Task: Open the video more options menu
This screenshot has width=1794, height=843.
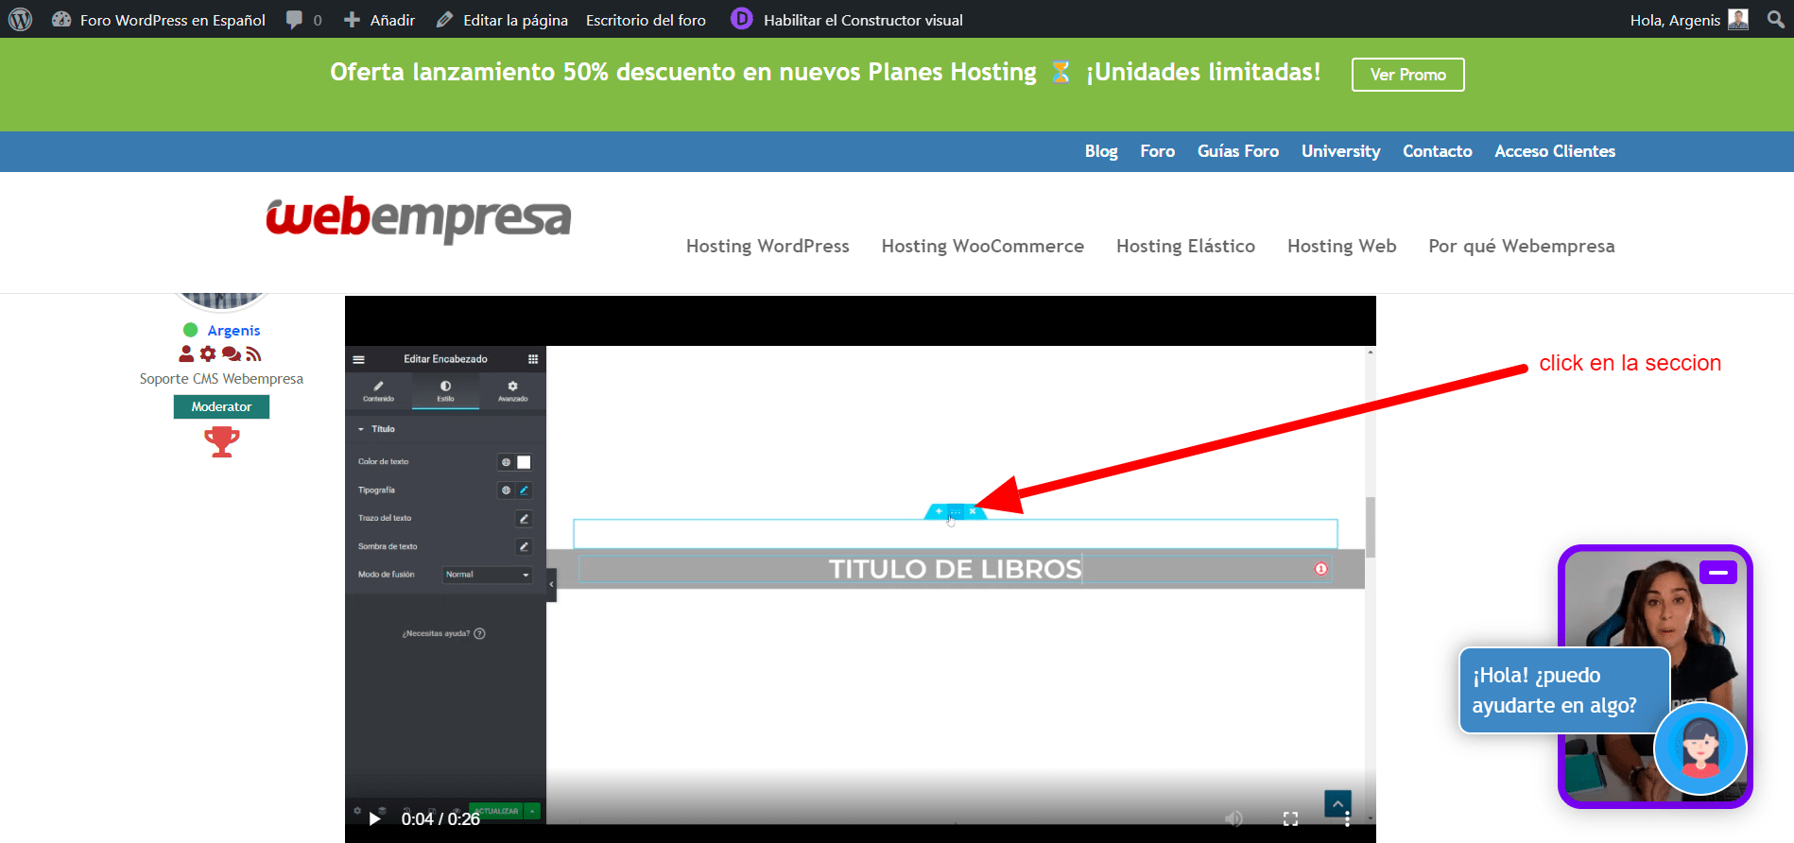Action: click(x=1347, y=818)
